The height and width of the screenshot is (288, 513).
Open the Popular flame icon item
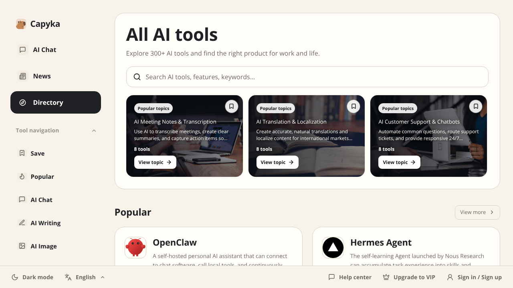coord(22,176)
